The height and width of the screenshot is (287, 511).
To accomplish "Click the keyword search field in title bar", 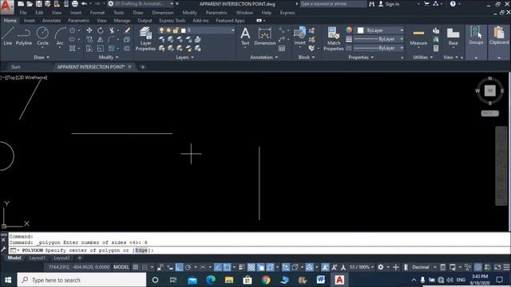I will tap(333, 4).
